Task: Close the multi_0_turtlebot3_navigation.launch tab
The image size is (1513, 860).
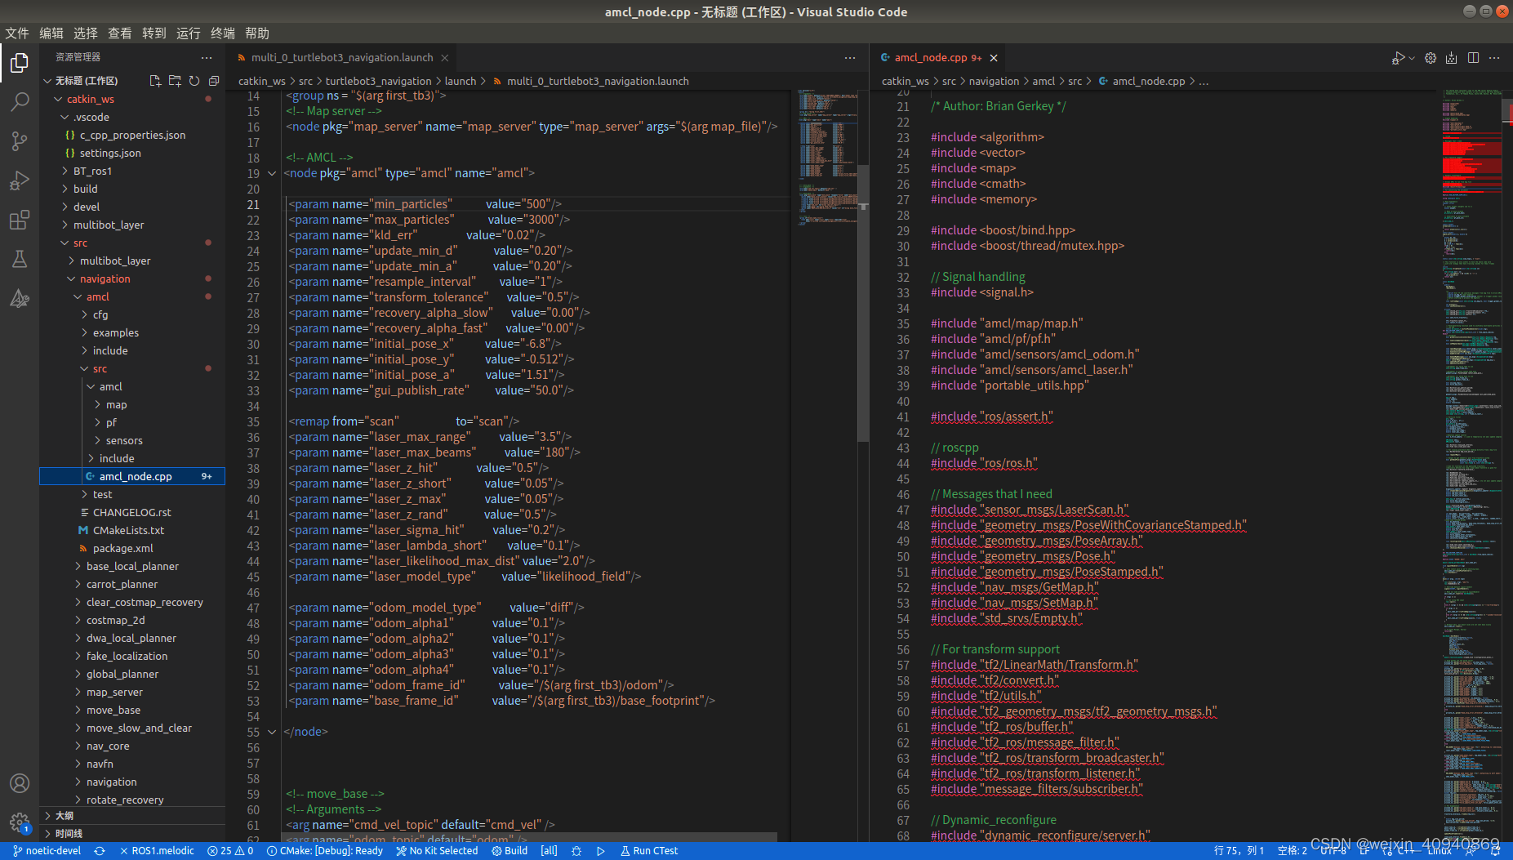Action: (445, 58)
